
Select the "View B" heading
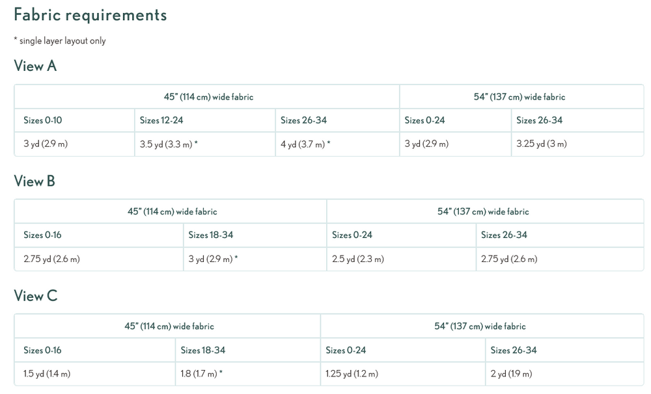35,181
